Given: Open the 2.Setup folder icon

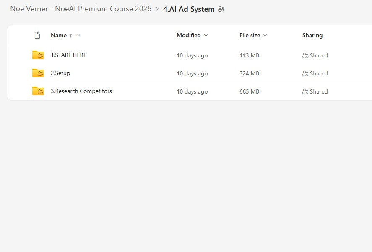Looking at the screenshot, I should pyautogui.click(x=38, y=73).
